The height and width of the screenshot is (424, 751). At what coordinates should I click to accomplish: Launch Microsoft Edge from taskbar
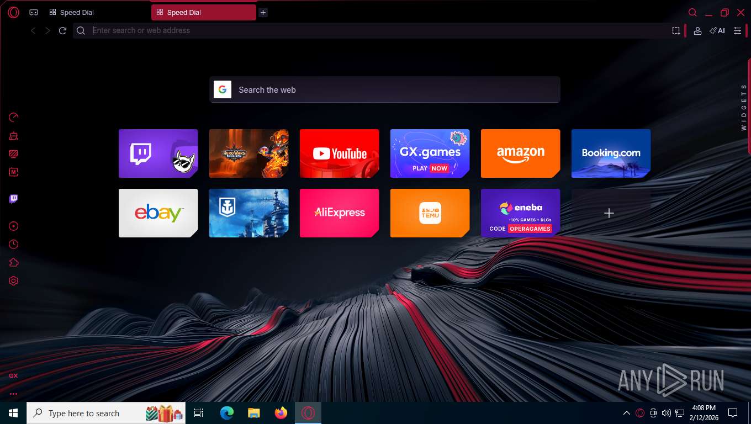227,413
